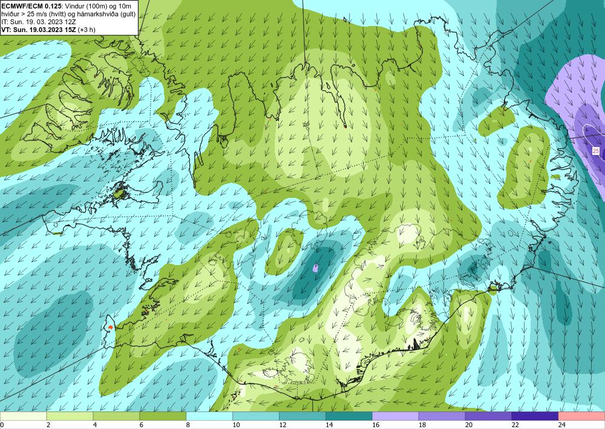605x429 pixels.
Task: Click the legend scale value '4'
Action: click(x=95, y=425)
